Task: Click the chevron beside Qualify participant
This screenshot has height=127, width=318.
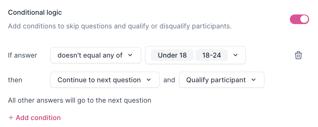Action: point(254,80)
